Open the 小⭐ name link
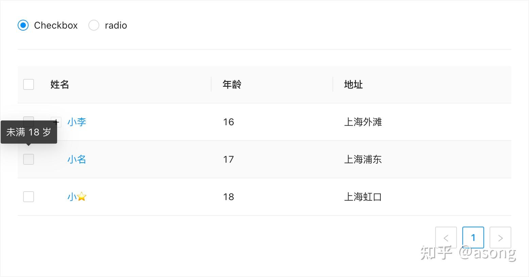Screen dimensions: 529x277 coord(77,197)
